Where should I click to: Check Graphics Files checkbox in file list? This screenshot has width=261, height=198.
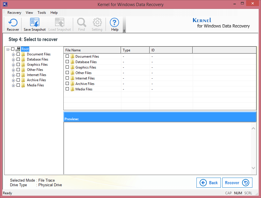(67, 67)
